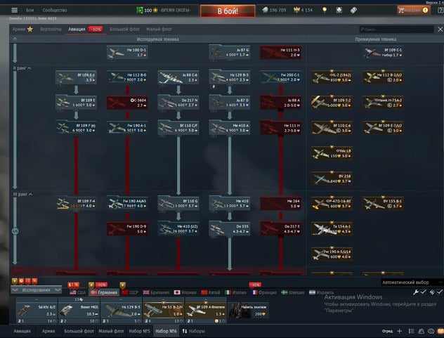Click the Golden Eagles currency icon
444x338 pixels.
click(x=296, y=11)
